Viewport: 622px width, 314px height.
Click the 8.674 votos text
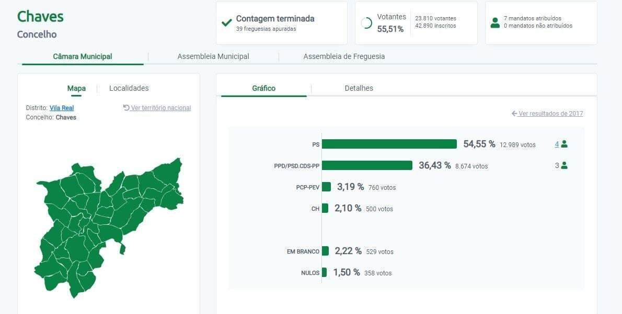pyautogui.click(x=471, y=166)
